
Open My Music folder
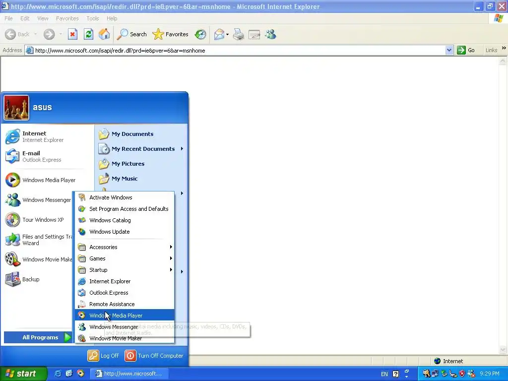click(141, 179)
